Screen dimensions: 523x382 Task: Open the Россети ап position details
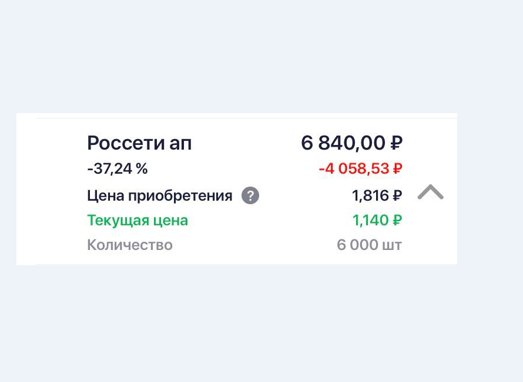click(139, 143)
